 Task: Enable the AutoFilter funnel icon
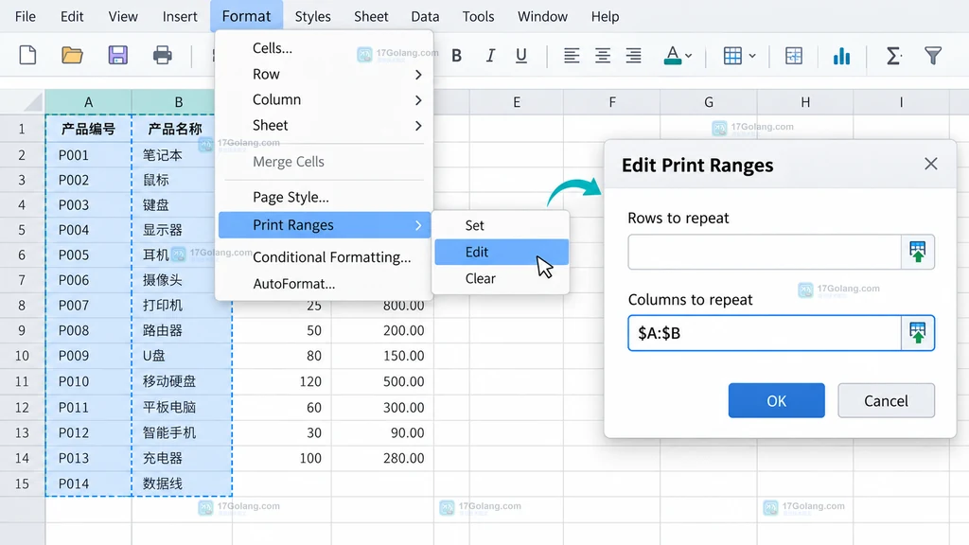933,56
